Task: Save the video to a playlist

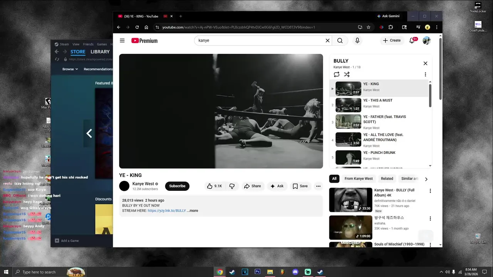Action: (x=300, y=186)
